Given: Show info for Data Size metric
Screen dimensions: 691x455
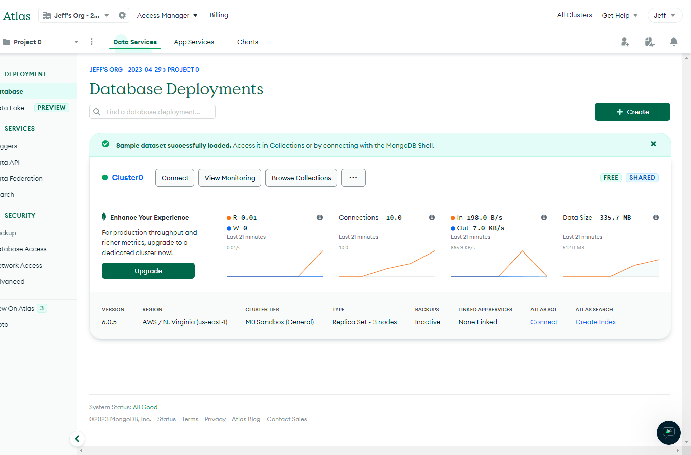Looking at the screenshot, I should (x=656, y=217).
